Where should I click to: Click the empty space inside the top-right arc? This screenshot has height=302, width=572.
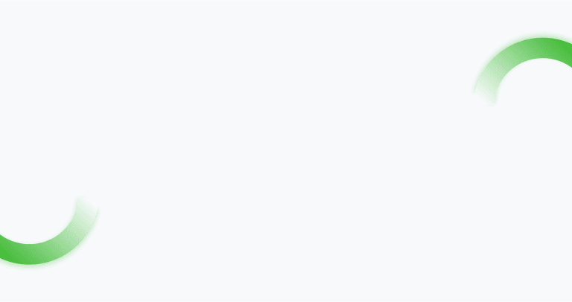coord(540,88)
